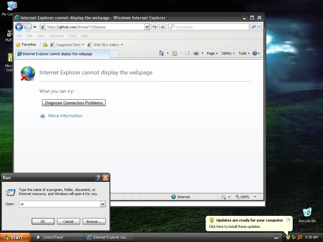Select the Recycle Bin desktop icon
323x242 pixels.
pos(307,215)
